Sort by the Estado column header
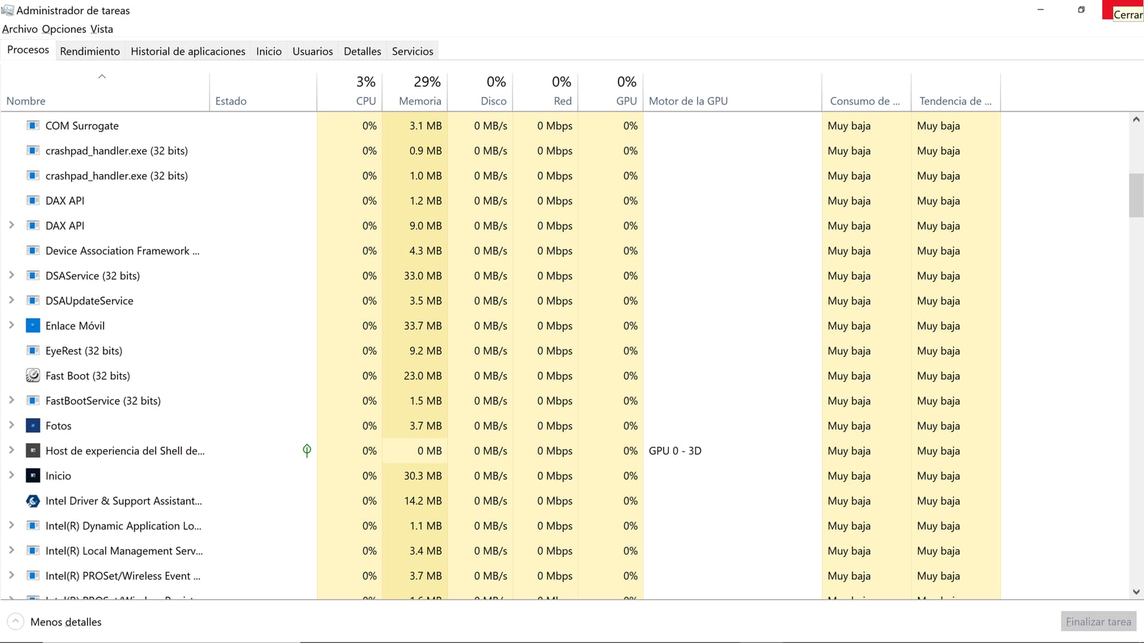Screen dimensions: 1144x643 pyautogui.click(x=263, y=92)
